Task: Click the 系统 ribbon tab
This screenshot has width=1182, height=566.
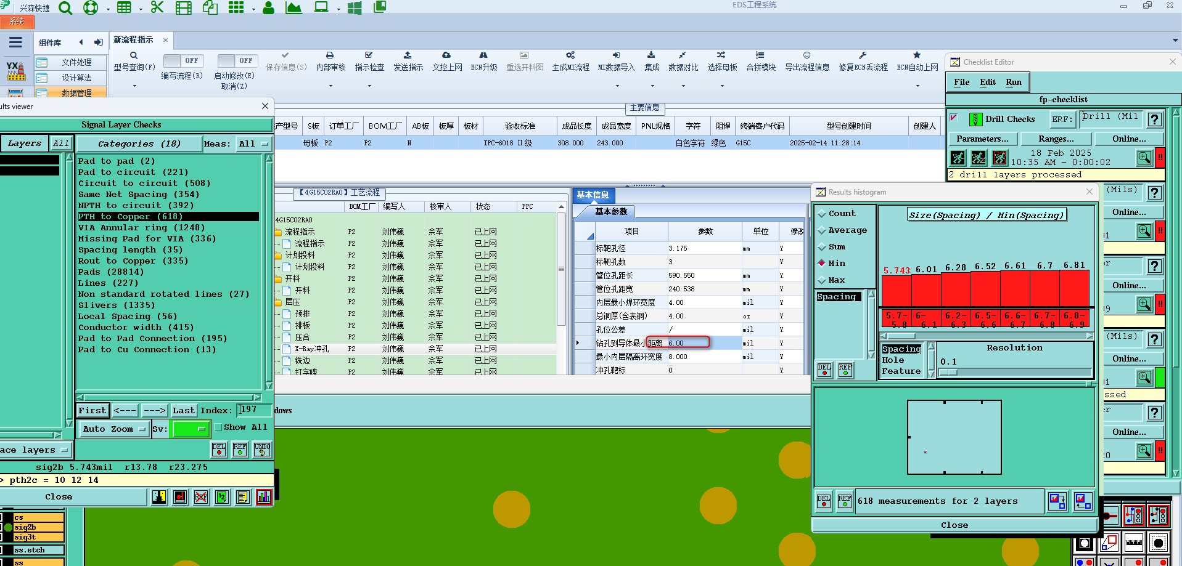Action: click(17, 22)
